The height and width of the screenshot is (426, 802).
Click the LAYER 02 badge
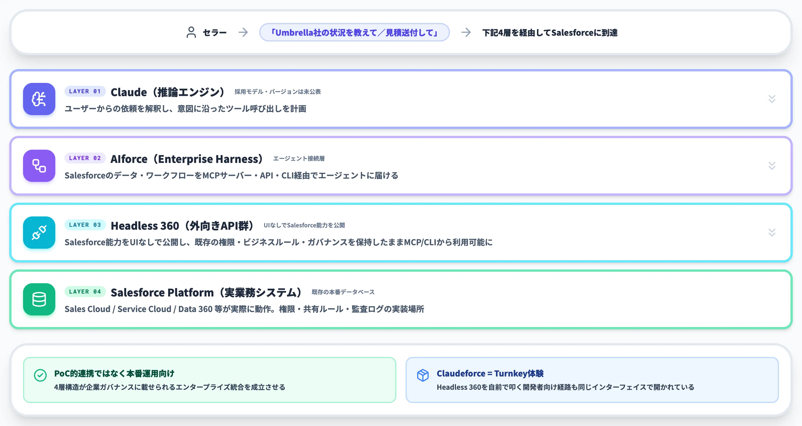tap(85, 158)
